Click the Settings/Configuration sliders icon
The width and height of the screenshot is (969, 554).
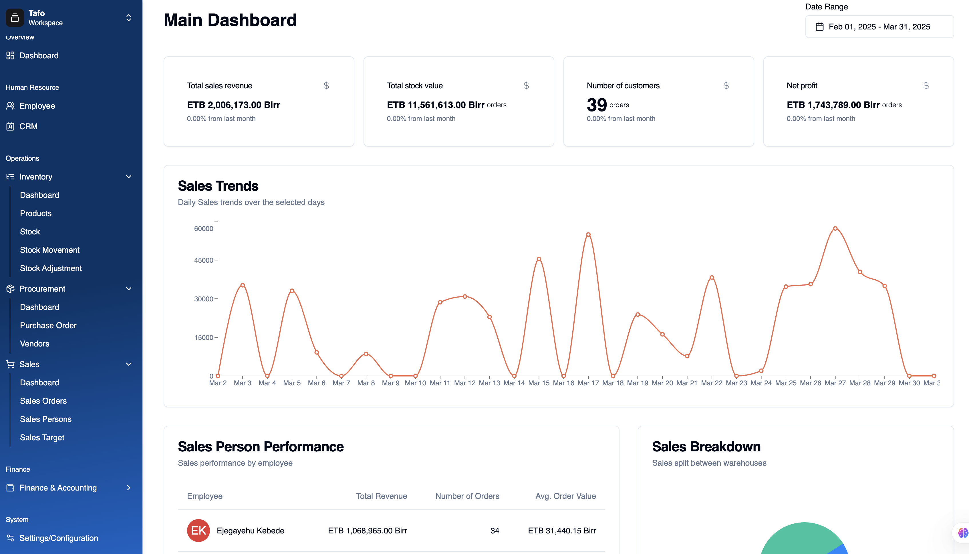tap(10, 538)
